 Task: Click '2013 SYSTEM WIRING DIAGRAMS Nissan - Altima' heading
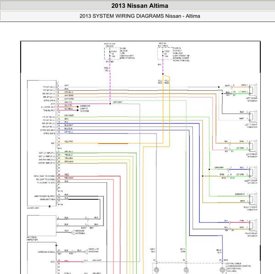[140, 16]
